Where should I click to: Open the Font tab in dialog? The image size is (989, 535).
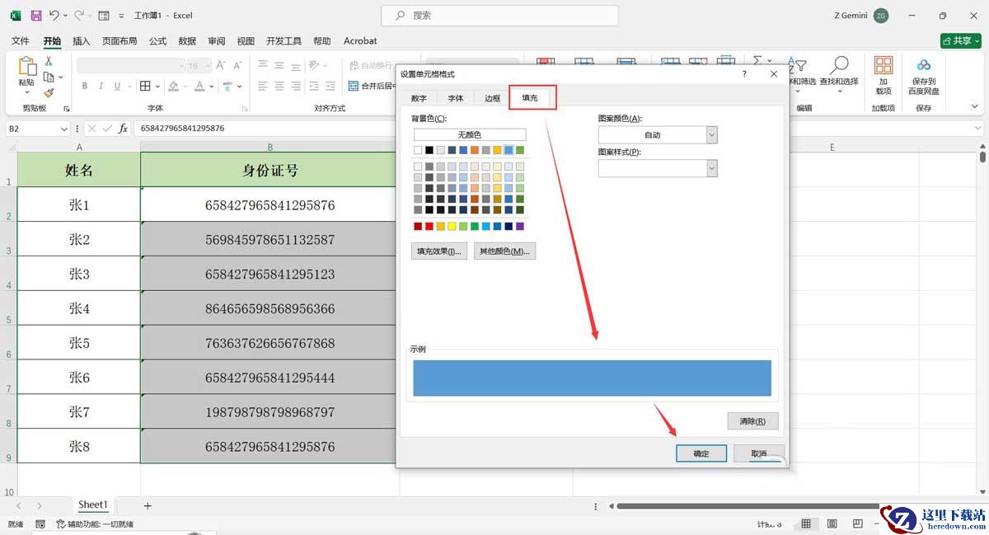456,99
